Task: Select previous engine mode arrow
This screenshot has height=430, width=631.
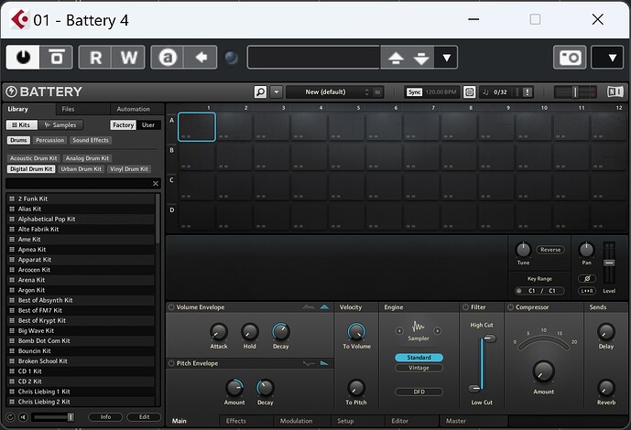Action: (399, 331)
